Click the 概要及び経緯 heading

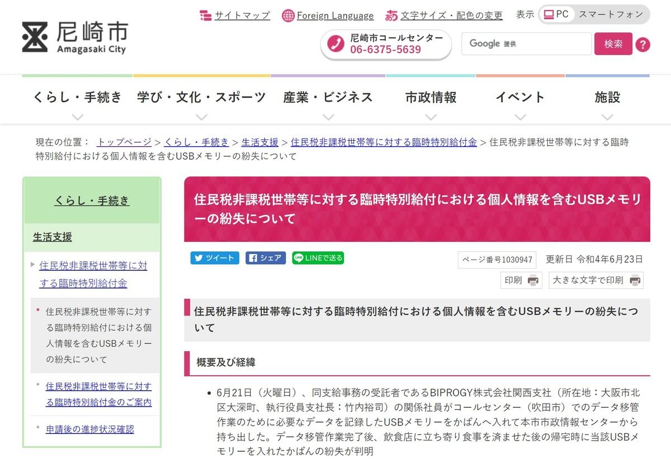tap(226, 362)
